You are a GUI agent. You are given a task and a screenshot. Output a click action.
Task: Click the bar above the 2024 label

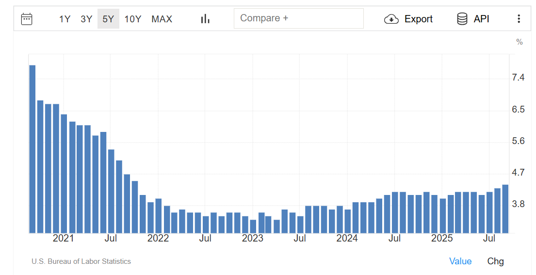point(347,221)
